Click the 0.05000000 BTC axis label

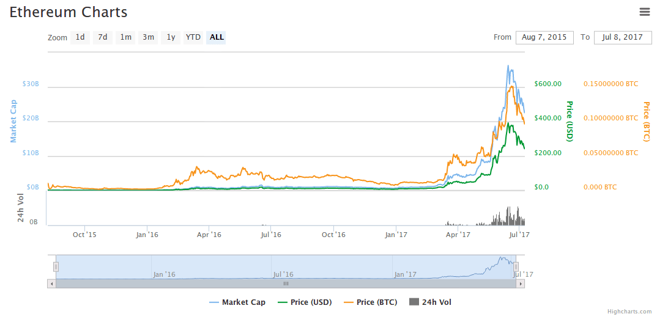[611, 153]
